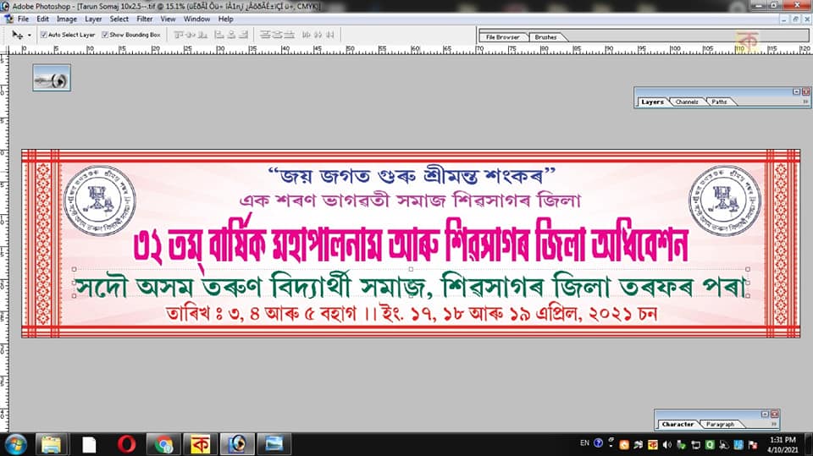Open the Filter menu

tap(145, 19)
